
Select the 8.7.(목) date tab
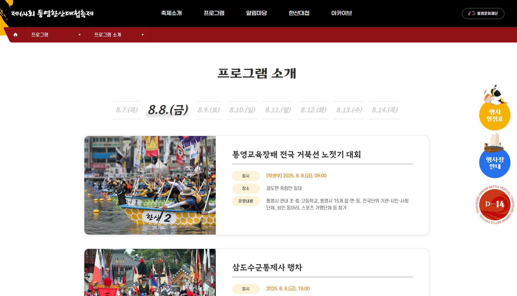coord(127,110)
